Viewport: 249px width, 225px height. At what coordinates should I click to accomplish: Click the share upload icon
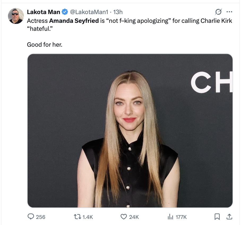tap(229, 217)
